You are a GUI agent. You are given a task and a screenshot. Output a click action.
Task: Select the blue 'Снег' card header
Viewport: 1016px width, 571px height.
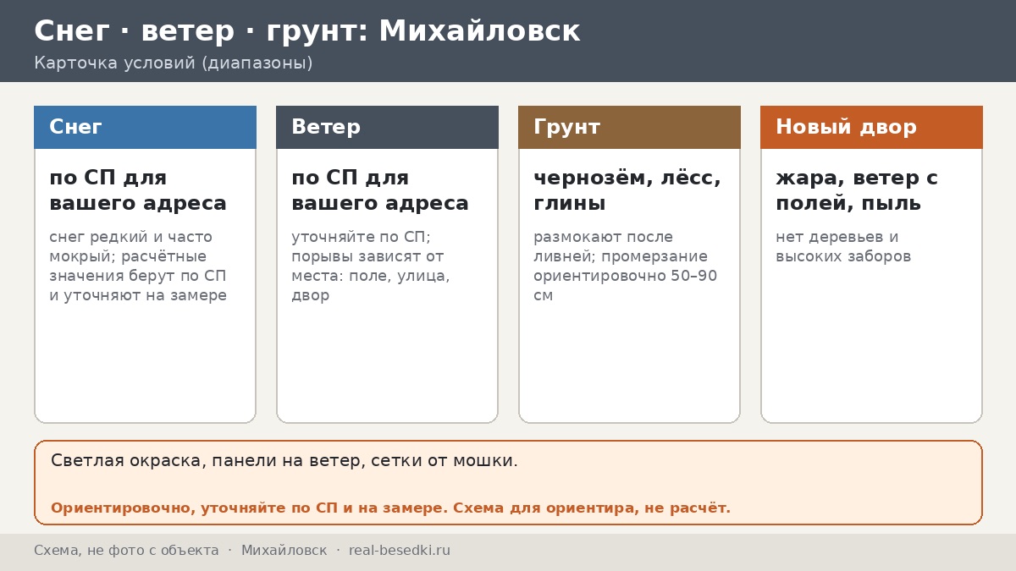[145, 127]
